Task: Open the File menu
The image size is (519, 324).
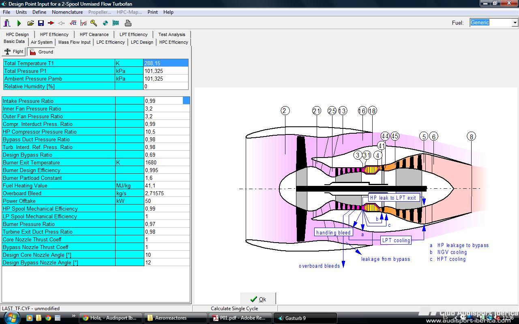Action: pos(6,12)
